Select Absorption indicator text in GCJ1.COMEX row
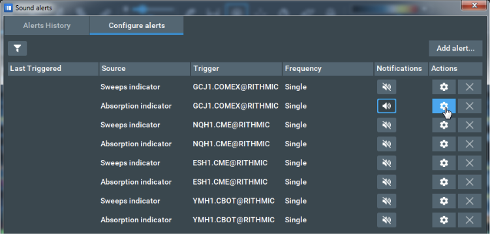 coord(136,106)
